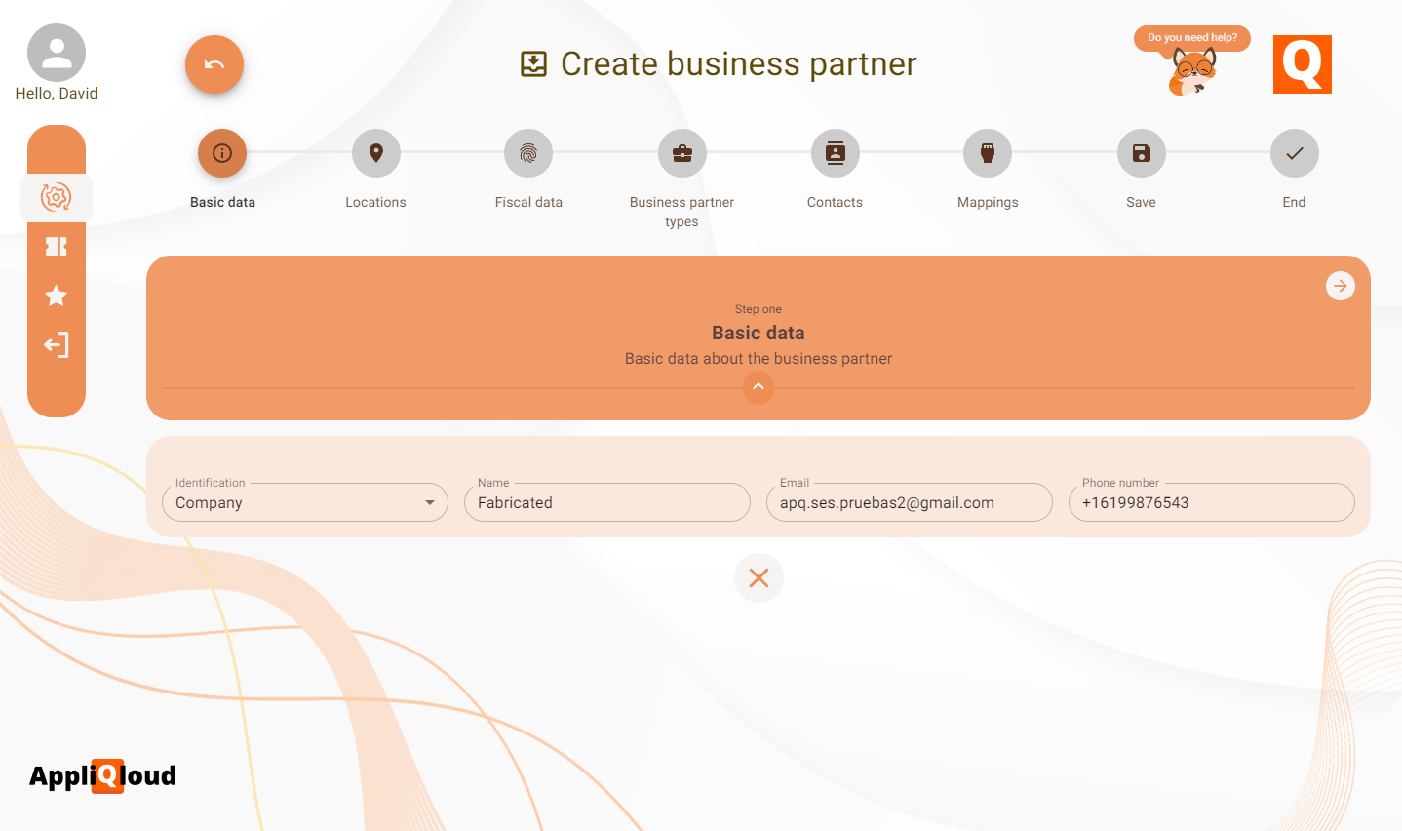Click the Save floppy disk step icon
This screenshot has width=1402, height=831.
click(1141, 153)
